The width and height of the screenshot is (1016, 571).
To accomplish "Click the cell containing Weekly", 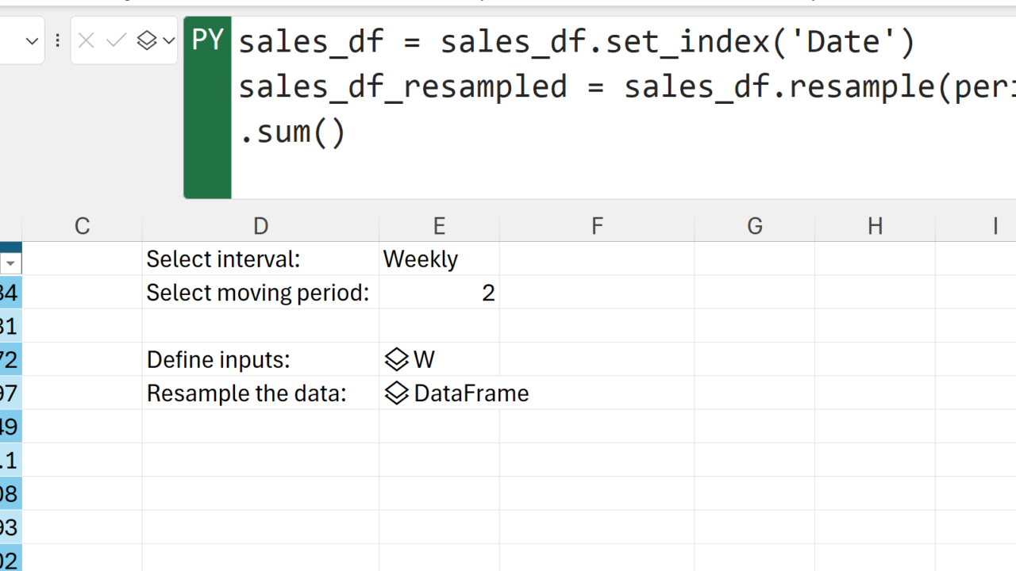I will [439, 259].
